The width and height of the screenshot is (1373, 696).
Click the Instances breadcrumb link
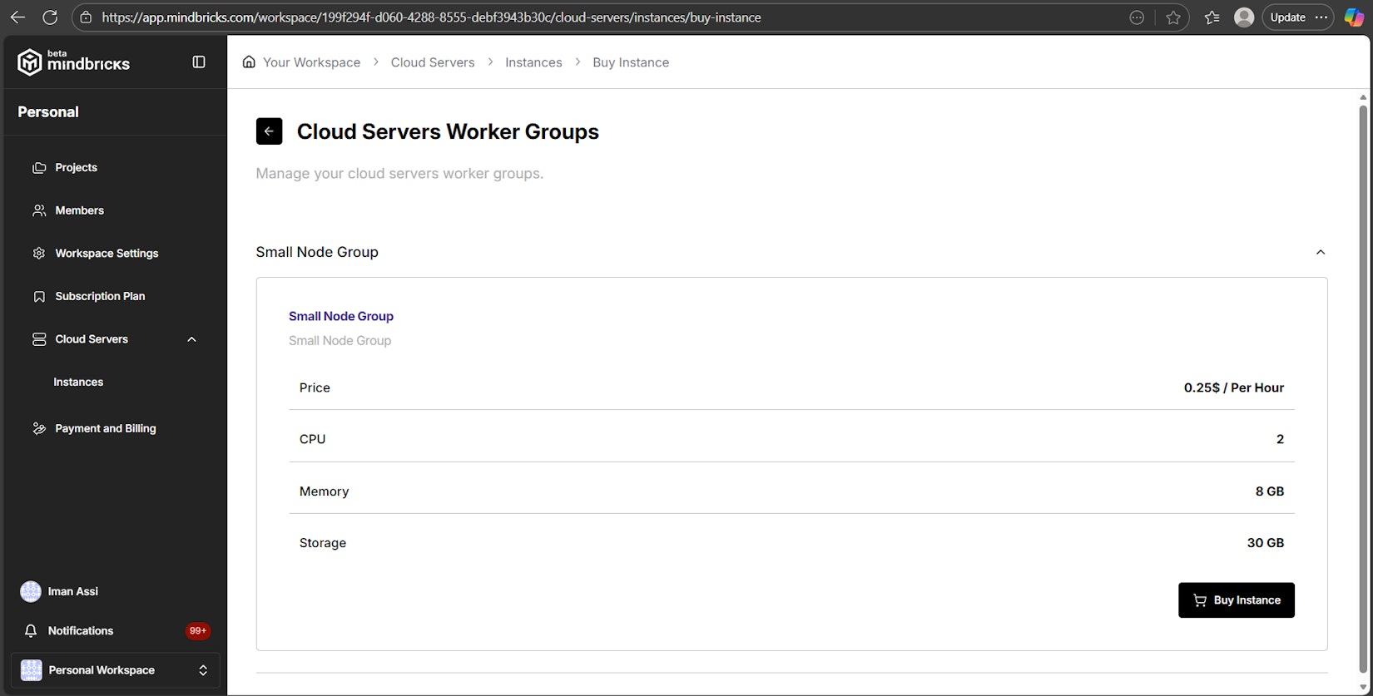533,62
